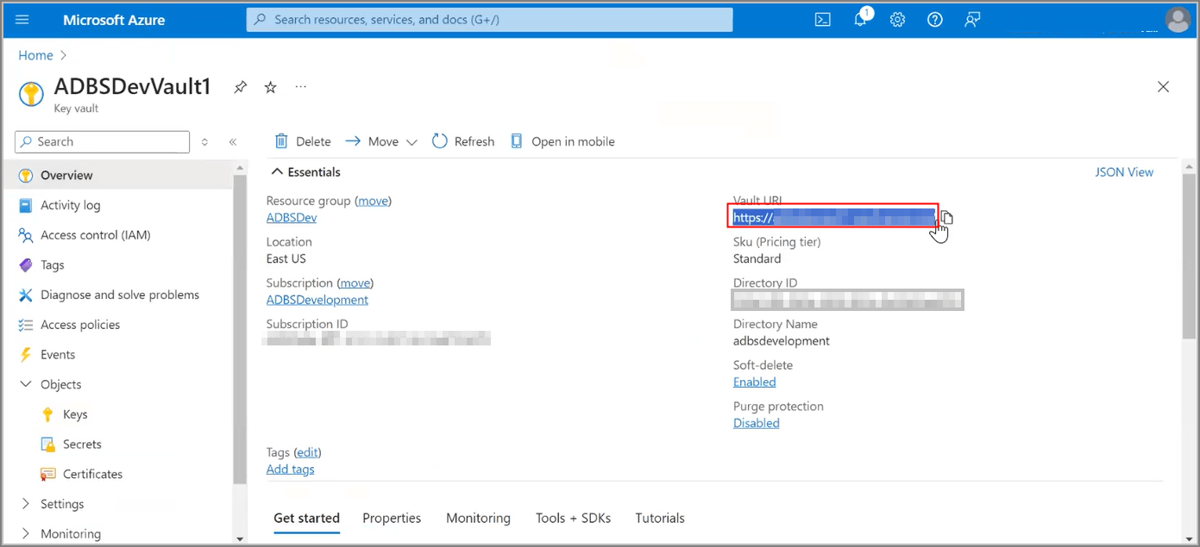Copy the Vault URI to clipboard
The image size is (1200, 547).
946,219
